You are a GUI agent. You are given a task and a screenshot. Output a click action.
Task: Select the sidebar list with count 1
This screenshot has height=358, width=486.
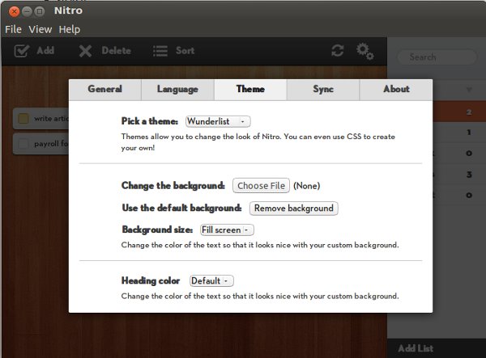tap(459, 133)
